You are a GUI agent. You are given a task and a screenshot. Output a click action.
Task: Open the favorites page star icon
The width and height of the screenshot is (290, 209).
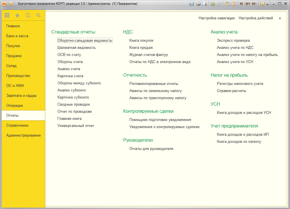219,4
